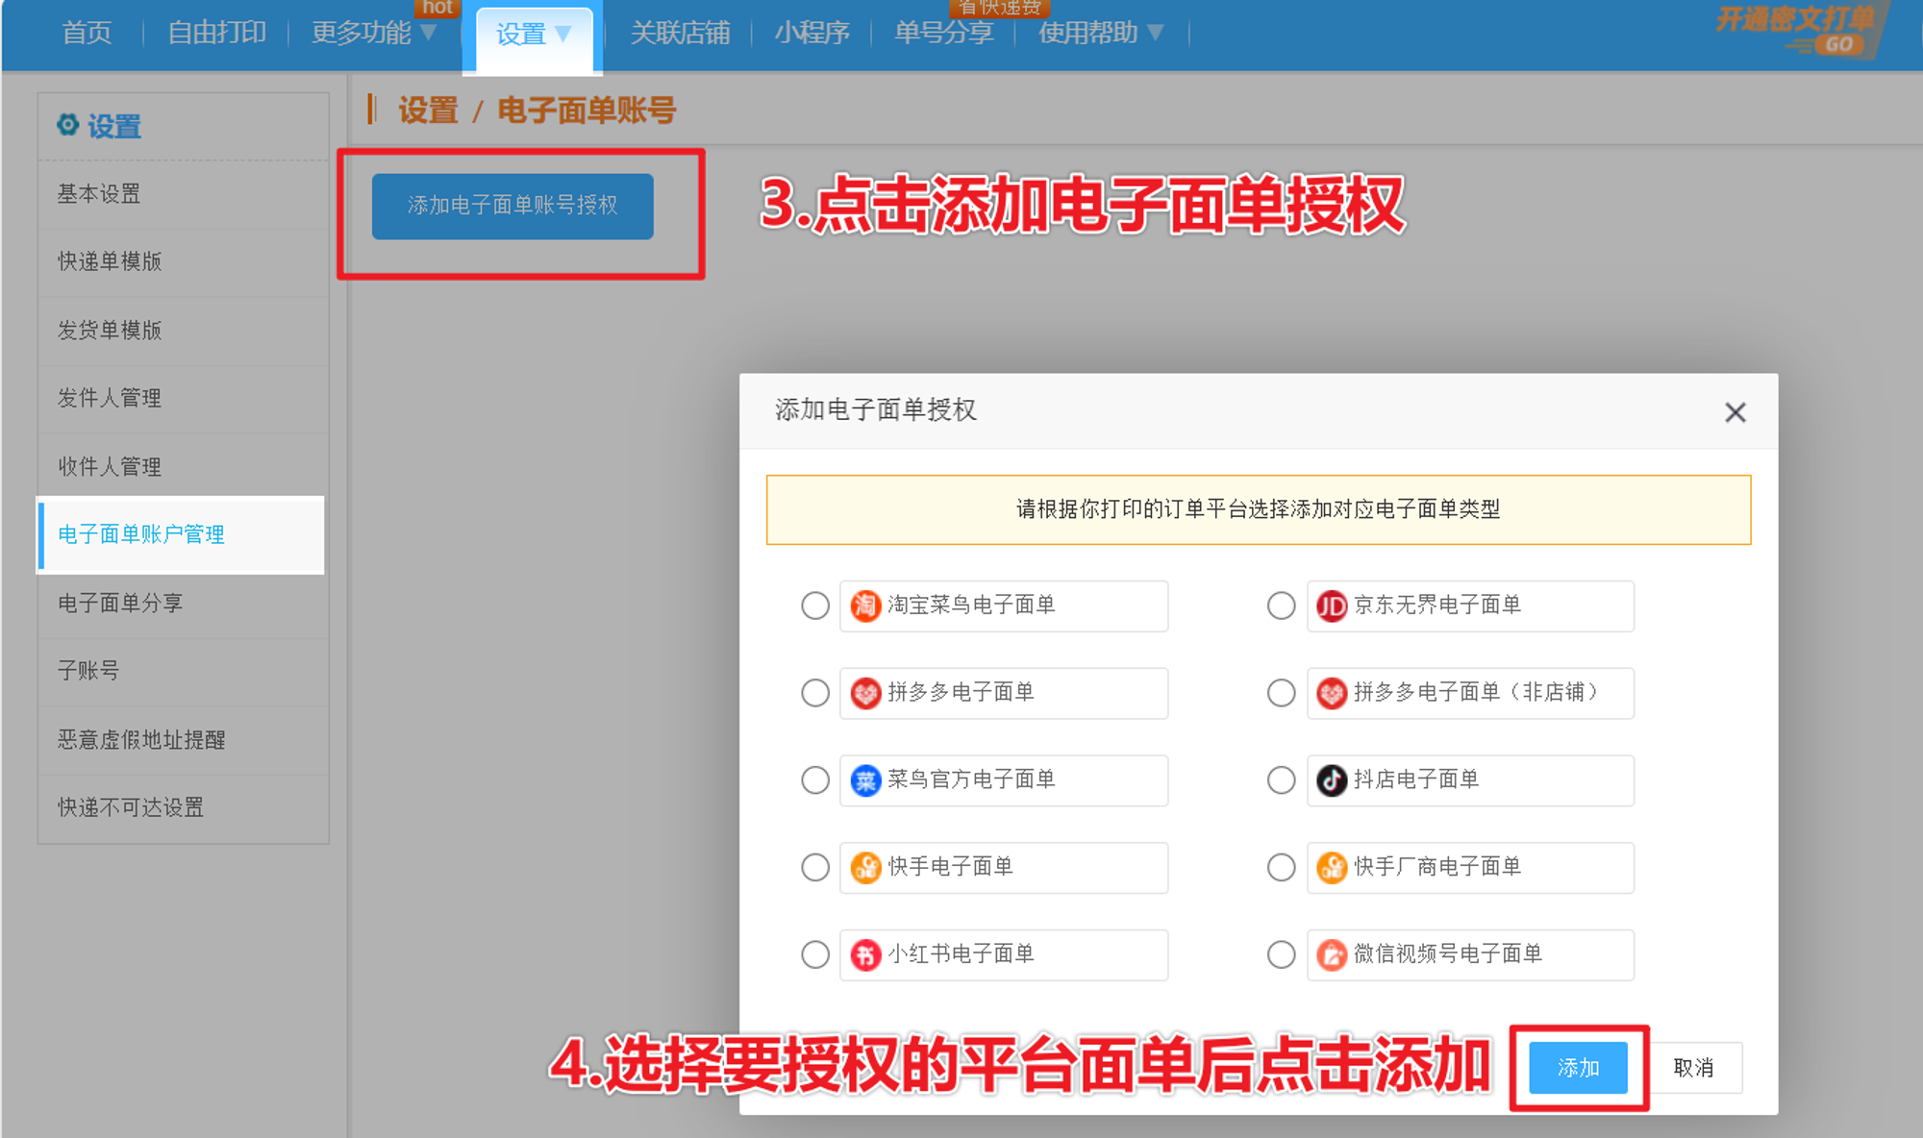Click the Kuaishou icon in 快手电子面单

click(865, 868)
